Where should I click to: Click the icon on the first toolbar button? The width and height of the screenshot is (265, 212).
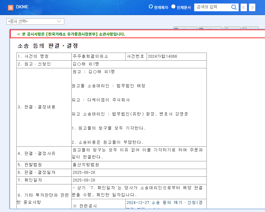pyautogui.click(x=176, y=29)
